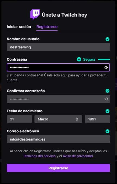
Task: Click the username valid checkmark icon
Action: (107, 39)
